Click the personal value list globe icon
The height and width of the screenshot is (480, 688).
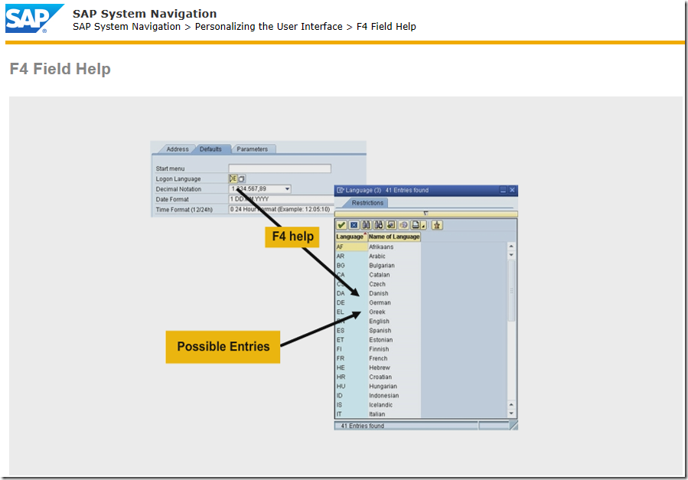tap(403, 225)
